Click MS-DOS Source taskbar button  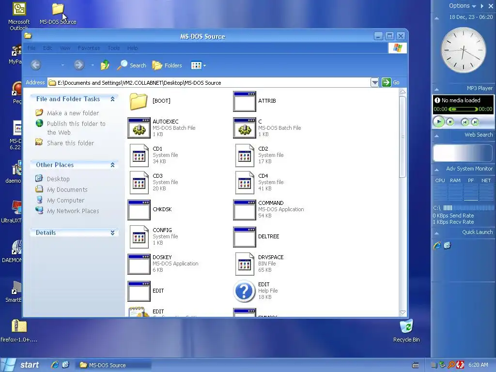(x=113, y=365)
